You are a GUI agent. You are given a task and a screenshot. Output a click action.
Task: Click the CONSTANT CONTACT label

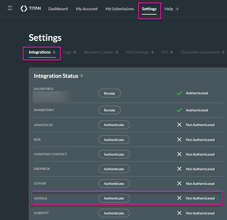51,154
